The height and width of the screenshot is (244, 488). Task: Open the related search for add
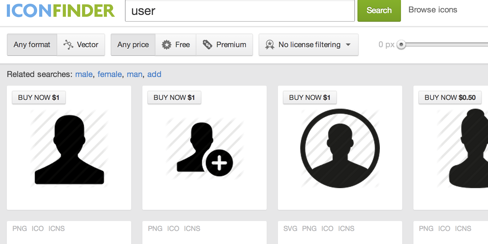(x=154, y=74)
